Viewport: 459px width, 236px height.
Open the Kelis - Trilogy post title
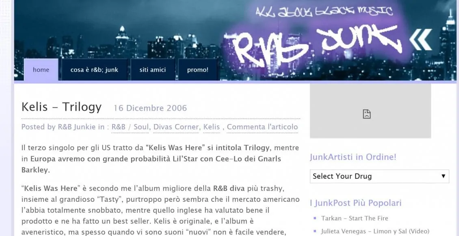click(61, 107)
